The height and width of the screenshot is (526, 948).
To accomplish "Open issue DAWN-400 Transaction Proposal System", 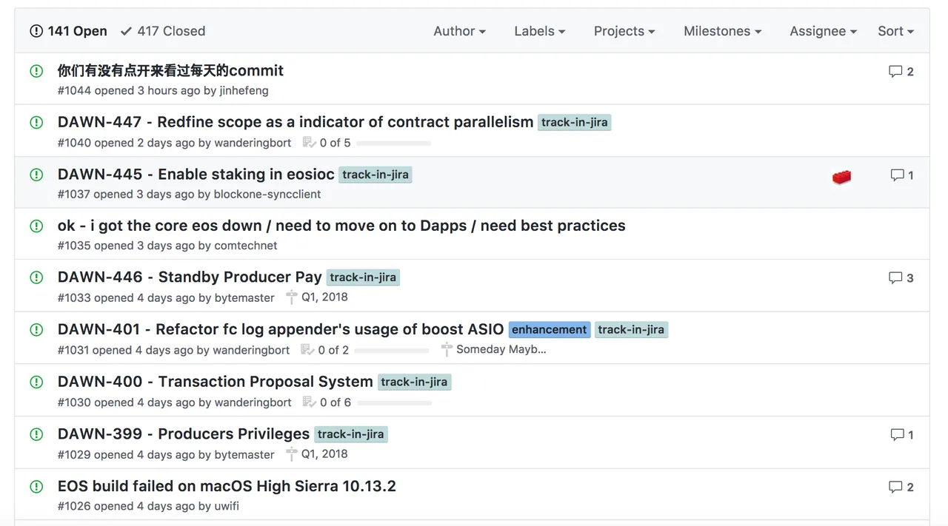I will click(x=216, y=382).
